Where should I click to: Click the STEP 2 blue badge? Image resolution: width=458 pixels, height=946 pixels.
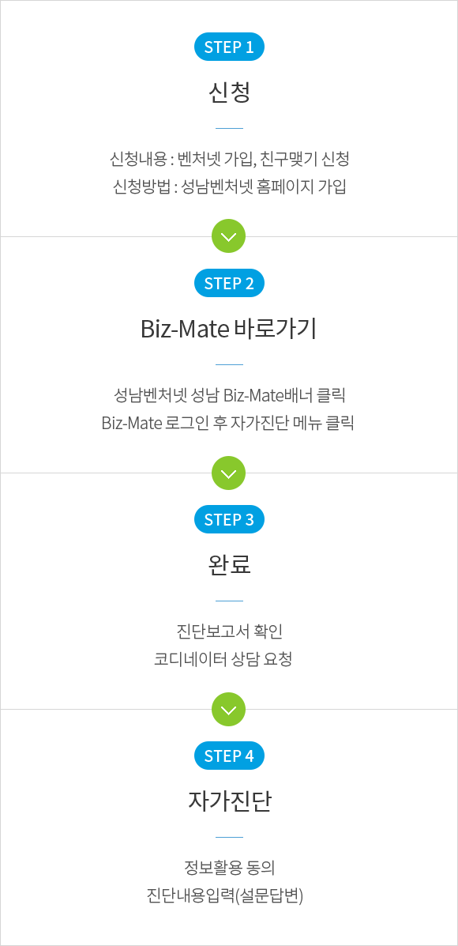coord(229,283)
